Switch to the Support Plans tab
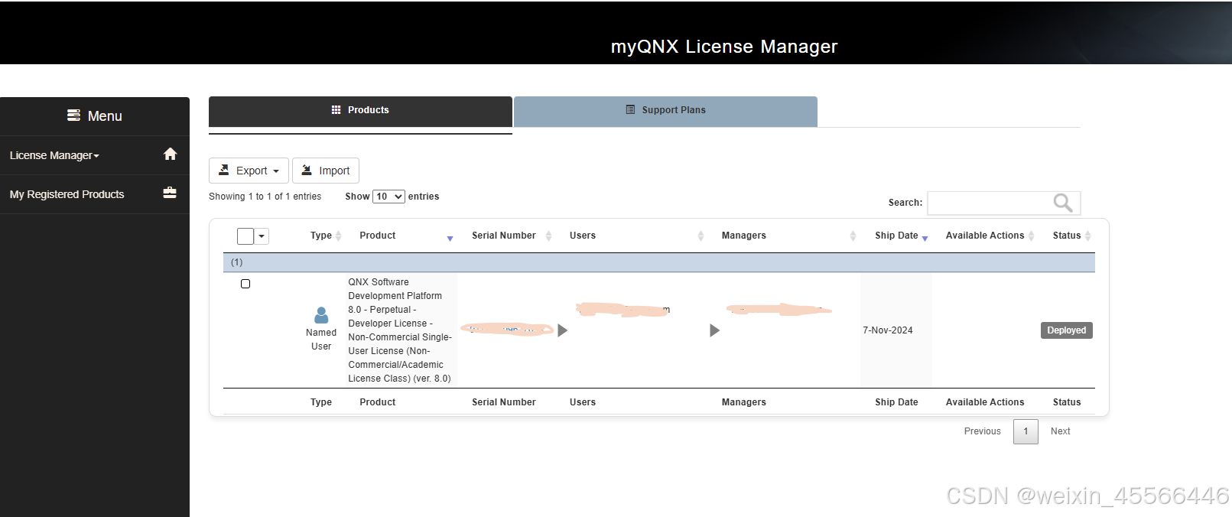Image resolution: width=1232 pixels, height=517 pixels. point(665,111)
